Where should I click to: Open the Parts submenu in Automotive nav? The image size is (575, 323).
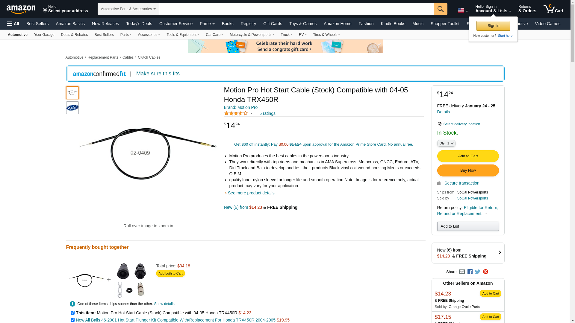click(x=126, y=35)
